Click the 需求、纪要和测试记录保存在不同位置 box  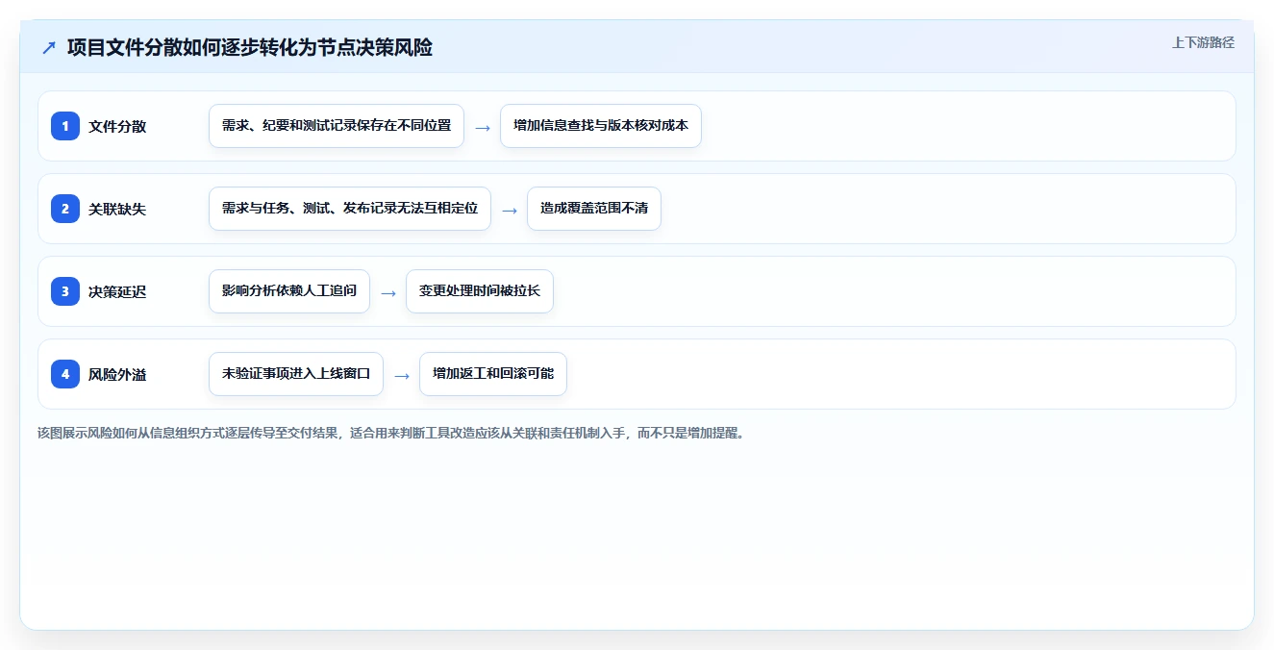(x=337, y=126)
